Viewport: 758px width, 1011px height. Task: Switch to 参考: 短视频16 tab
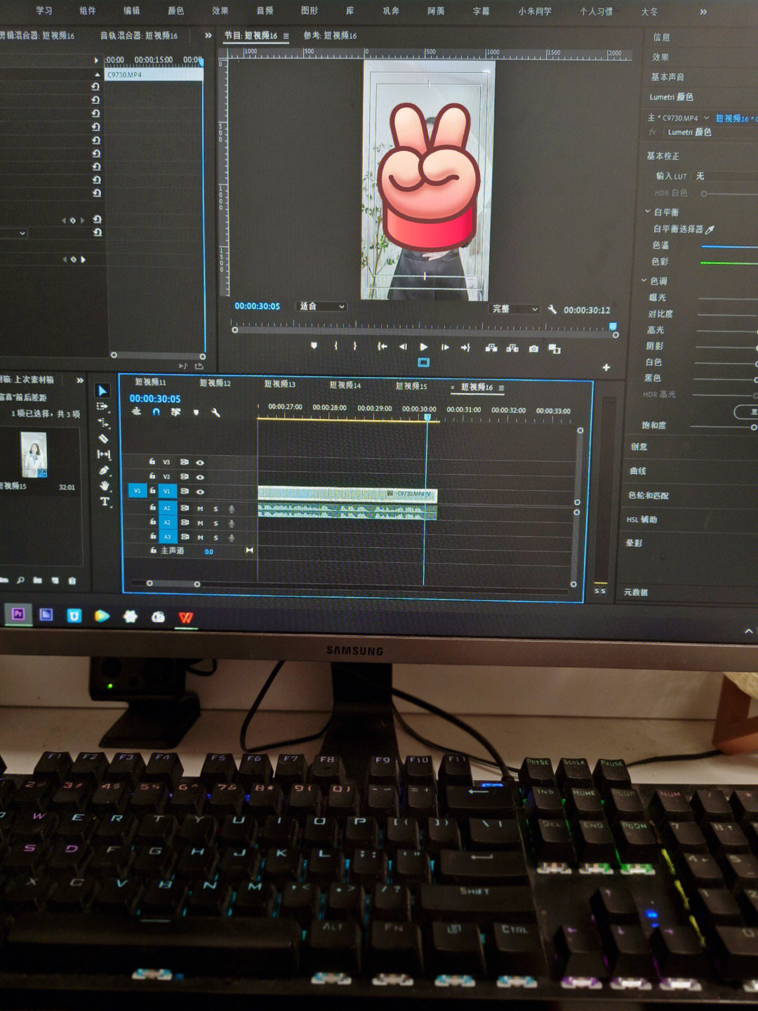click(x=330, y=35)
